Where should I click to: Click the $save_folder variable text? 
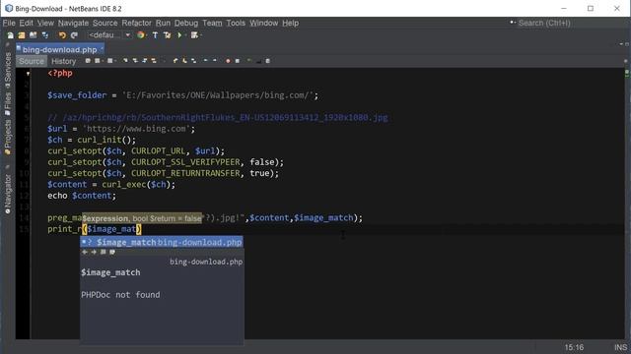point(77,95)
